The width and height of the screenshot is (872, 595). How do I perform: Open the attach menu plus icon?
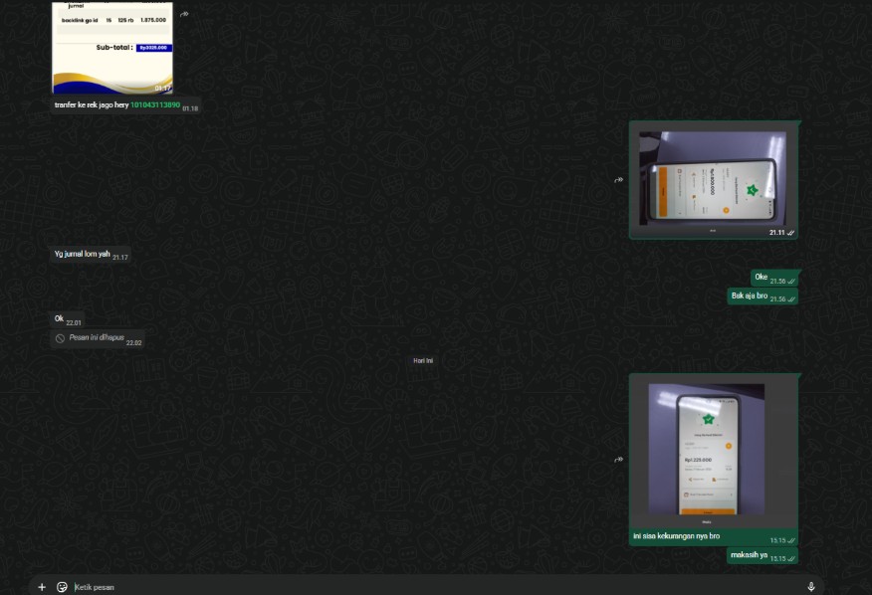tap(42, 587)
